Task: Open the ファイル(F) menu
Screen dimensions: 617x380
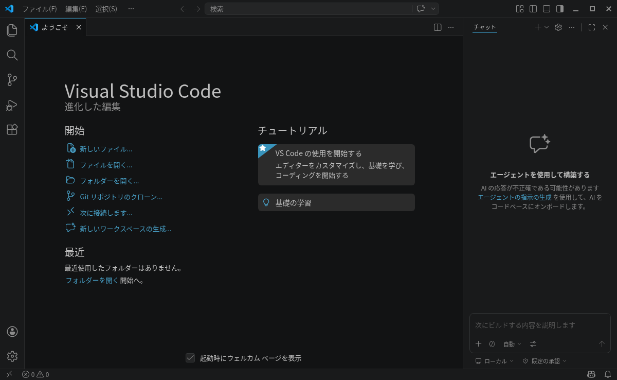Action: (39, 9)
